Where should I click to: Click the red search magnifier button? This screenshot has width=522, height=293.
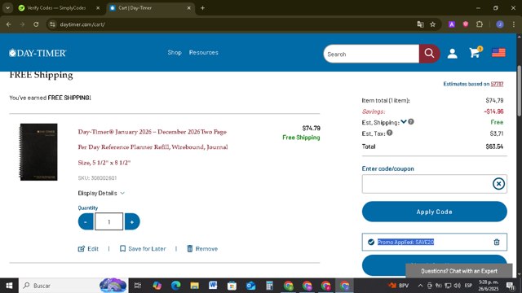tap(429, 54)
